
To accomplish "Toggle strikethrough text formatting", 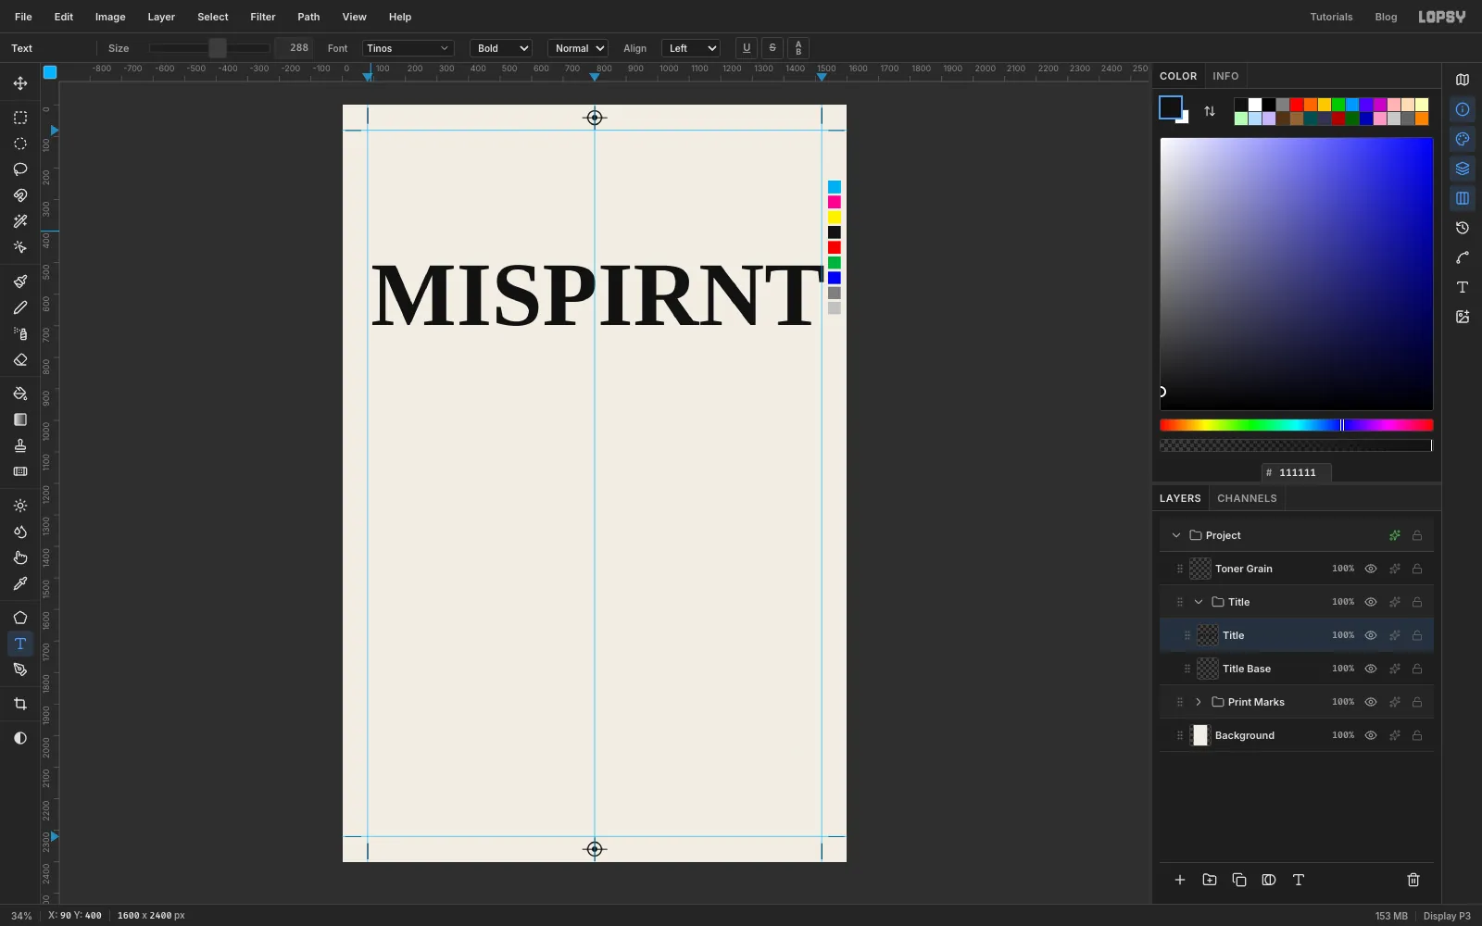I will point(772,48).
